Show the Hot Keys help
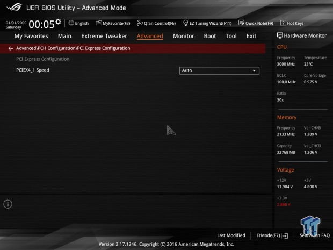 click(292, 23)
